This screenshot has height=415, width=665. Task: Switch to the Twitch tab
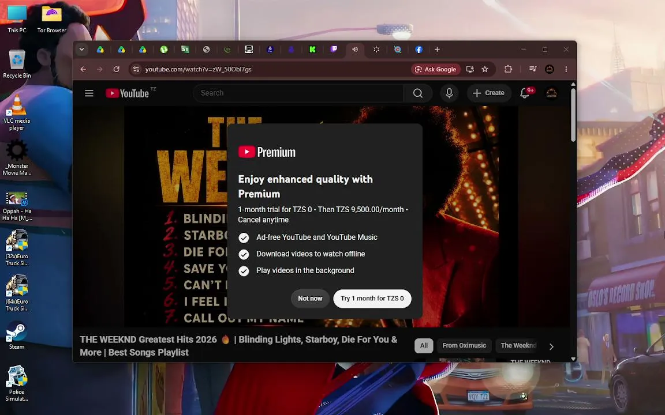(334, 50)
